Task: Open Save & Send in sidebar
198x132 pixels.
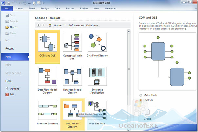Action: point(13,73)
